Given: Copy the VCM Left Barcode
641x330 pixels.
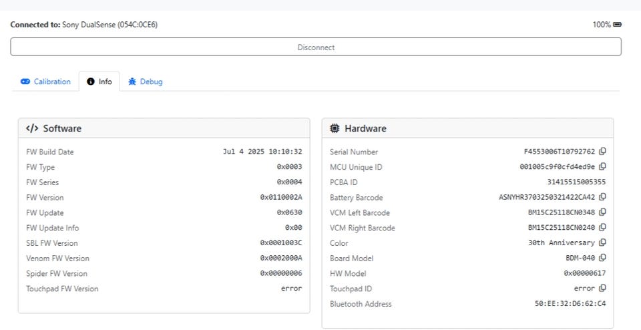Looking at the screenshot, I should 602,212.
